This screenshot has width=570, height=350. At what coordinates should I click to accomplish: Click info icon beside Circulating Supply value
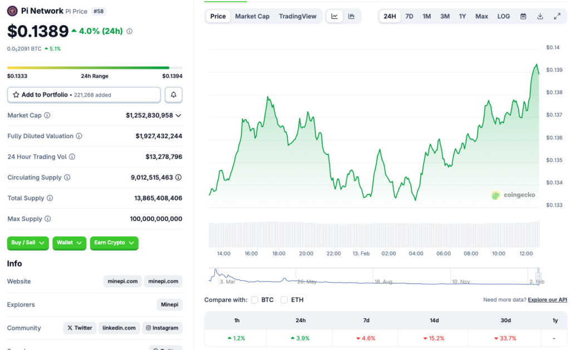[178, 178]
